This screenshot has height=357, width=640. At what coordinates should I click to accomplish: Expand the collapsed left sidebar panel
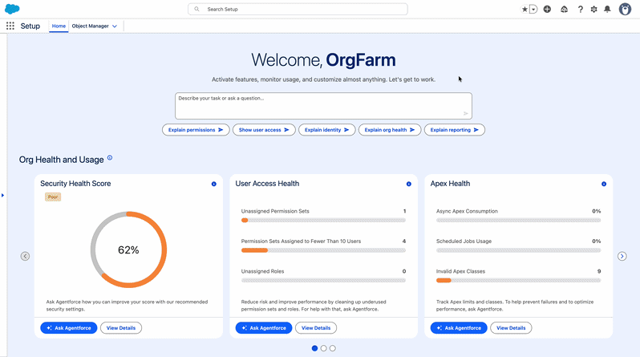pyautogui.click(x=2, y=194)
